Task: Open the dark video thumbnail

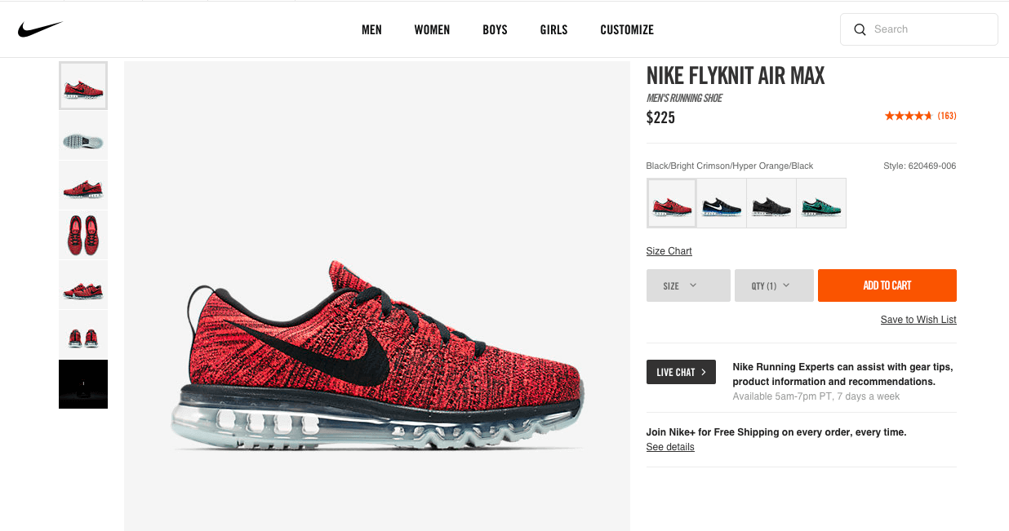Action: (83, 384)
